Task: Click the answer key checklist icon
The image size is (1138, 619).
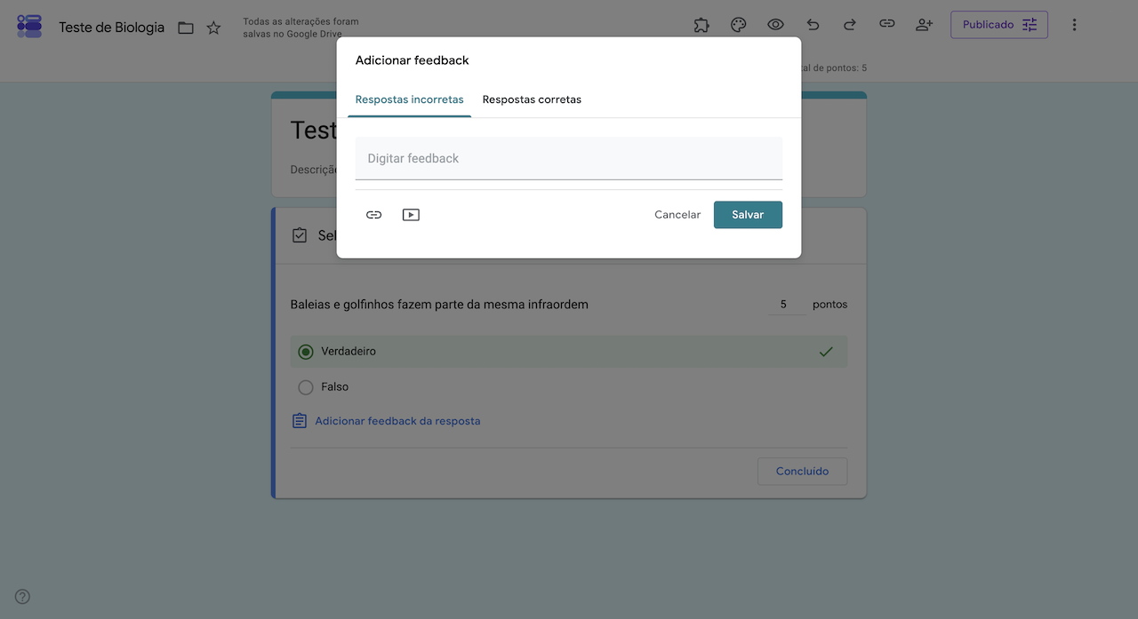Action: (x=300, y=235)
